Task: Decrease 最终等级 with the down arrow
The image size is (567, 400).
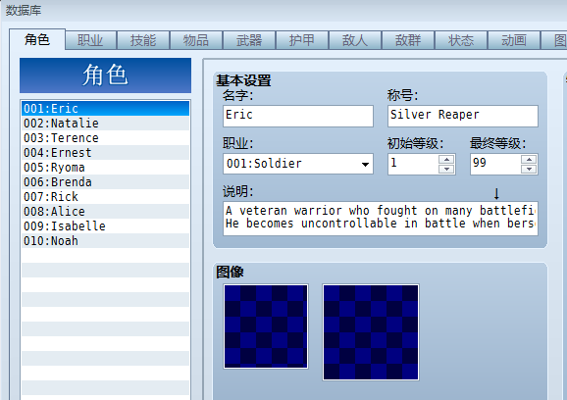Action: tap(529, 169)
